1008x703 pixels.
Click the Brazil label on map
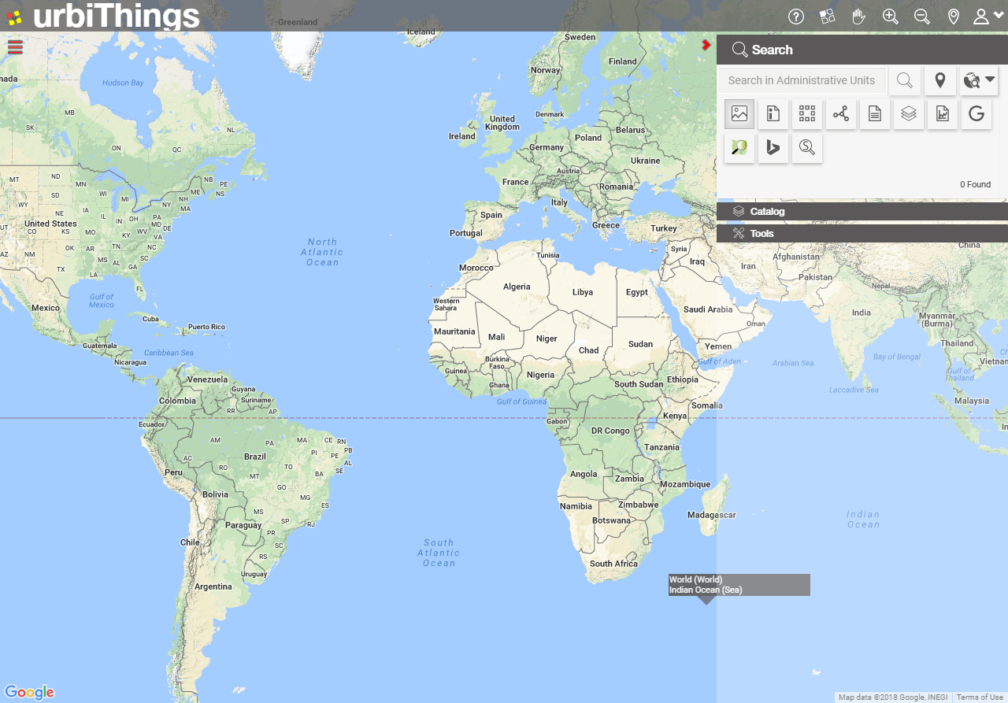click(x=255, y=457)
